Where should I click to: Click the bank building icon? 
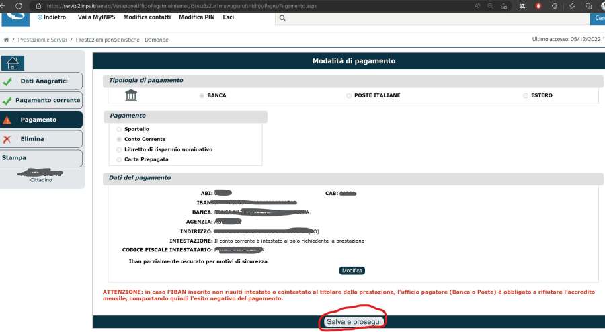(x=132, y=95)
